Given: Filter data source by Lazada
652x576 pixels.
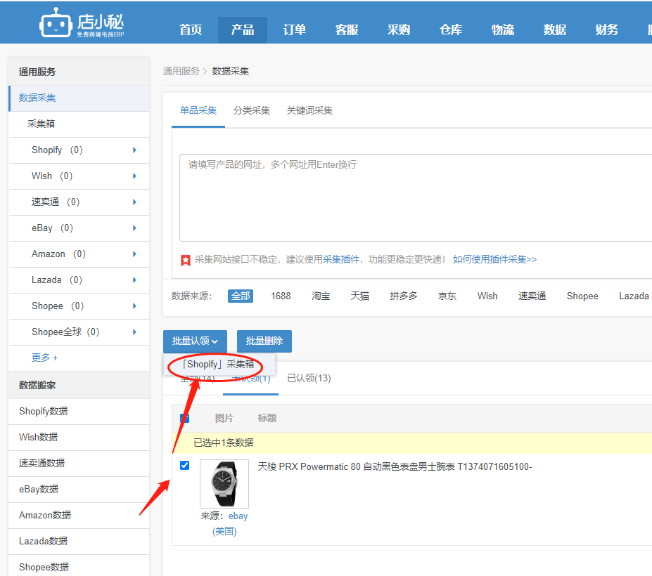Looking at the screenshot, I should click(x=634, y=296).
